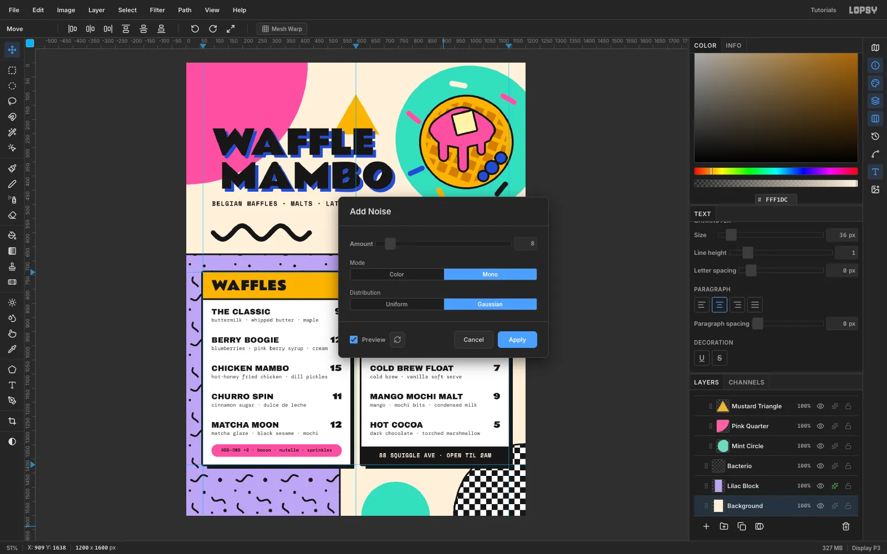Switch to the Channels tab
Viewport: 887px width, 554px height.
coord(746,382)
